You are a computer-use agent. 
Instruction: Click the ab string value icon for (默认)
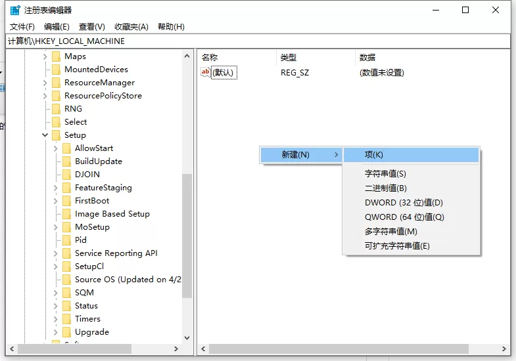pyautogui.click(x=205, y=72)
